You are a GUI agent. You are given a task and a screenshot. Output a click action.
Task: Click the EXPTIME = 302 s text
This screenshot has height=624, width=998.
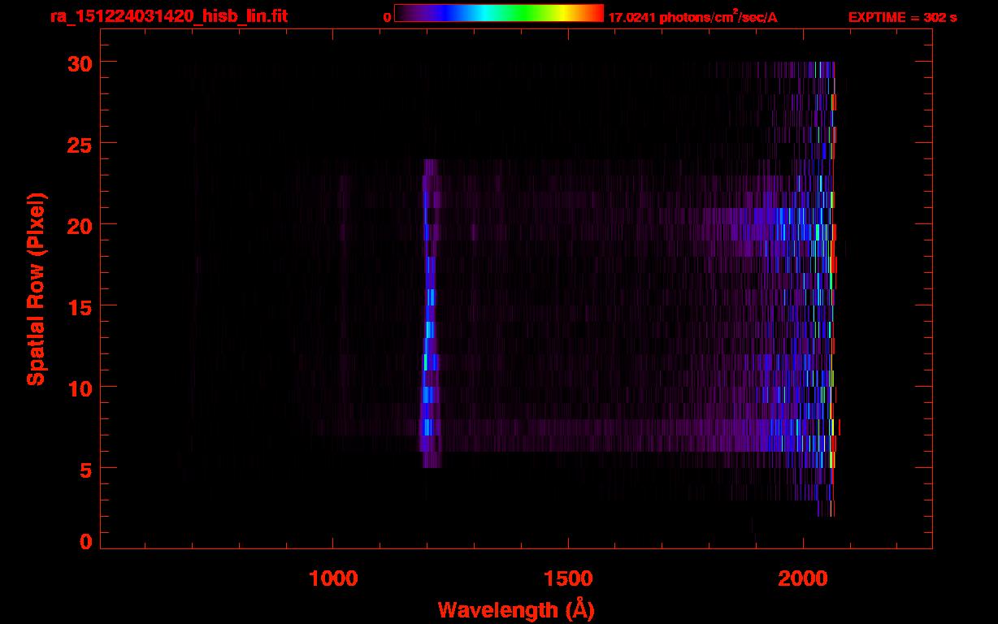pos(902,17)
